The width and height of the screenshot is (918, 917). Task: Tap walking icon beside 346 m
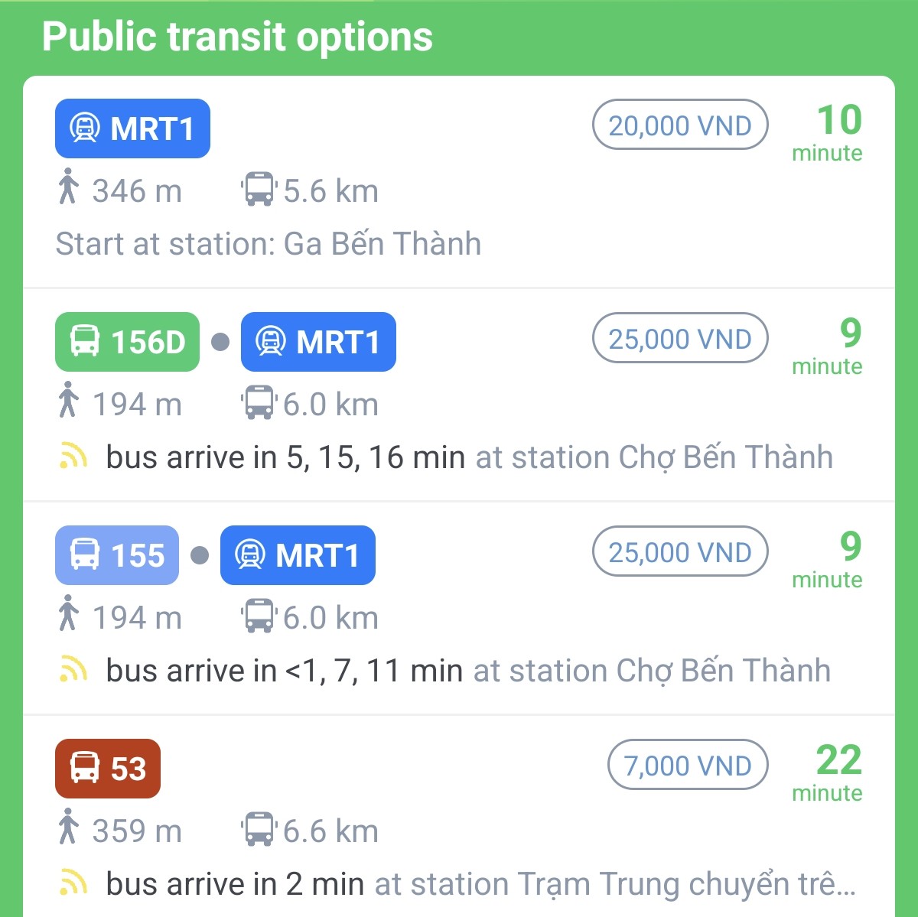tap(68, 187)
